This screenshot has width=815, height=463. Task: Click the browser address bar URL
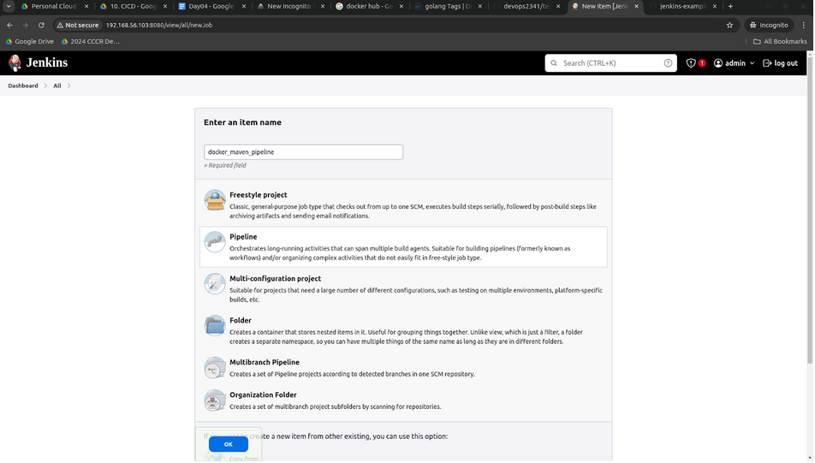point(159,25)
